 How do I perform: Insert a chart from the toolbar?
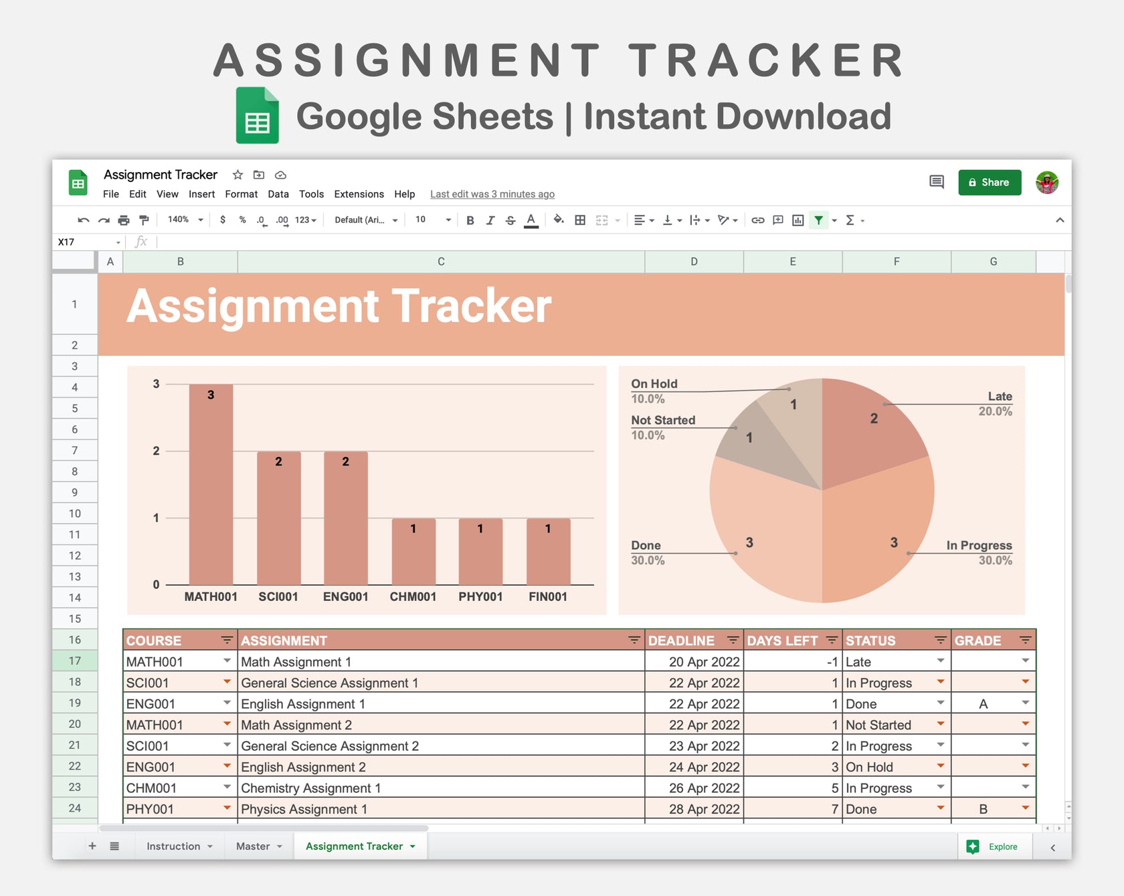pyautogui.click(x=798, y=219)
